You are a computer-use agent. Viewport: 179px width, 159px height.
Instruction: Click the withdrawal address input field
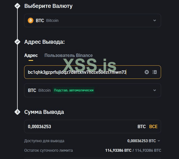coord(84,72)
